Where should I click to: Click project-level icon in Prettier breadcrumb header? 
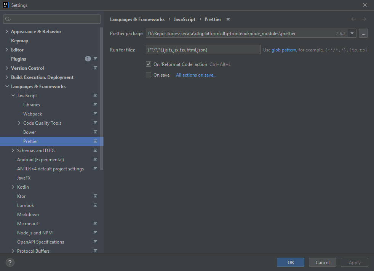pyautogui.click(x=228, y=19)
